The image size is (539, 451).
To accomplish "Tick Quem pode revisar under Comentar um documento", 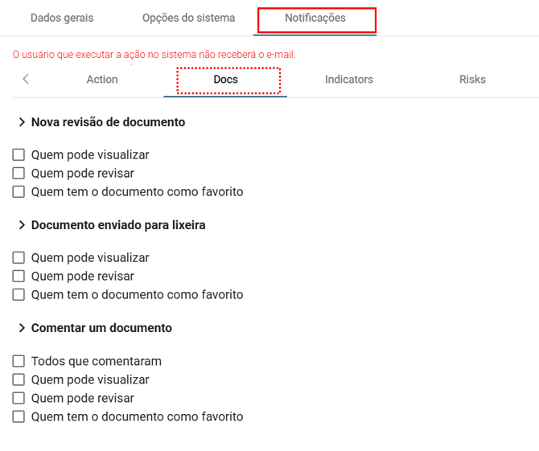I will click(19, 399).
